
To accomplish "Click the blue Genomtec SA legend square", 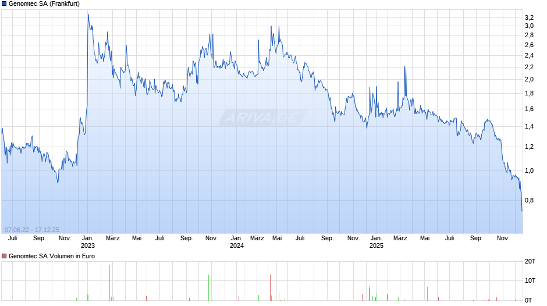I will [x=4, y=4].
